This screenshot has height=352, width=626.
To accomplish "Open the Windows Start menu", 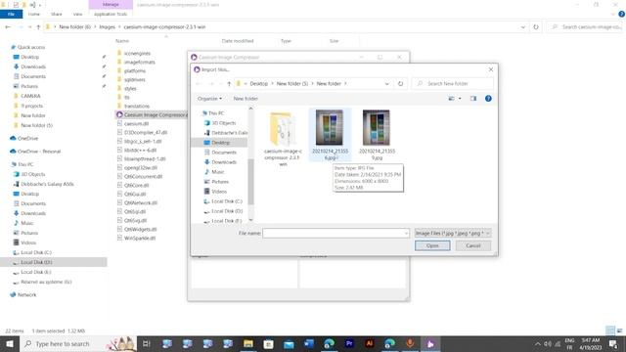I will coord(10,343).
